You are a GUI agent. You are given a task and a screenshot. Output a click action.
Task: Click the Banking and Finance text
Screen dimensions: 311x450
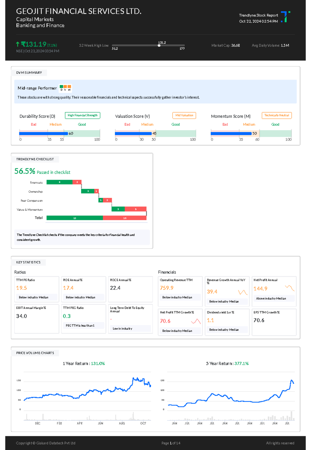40,25
